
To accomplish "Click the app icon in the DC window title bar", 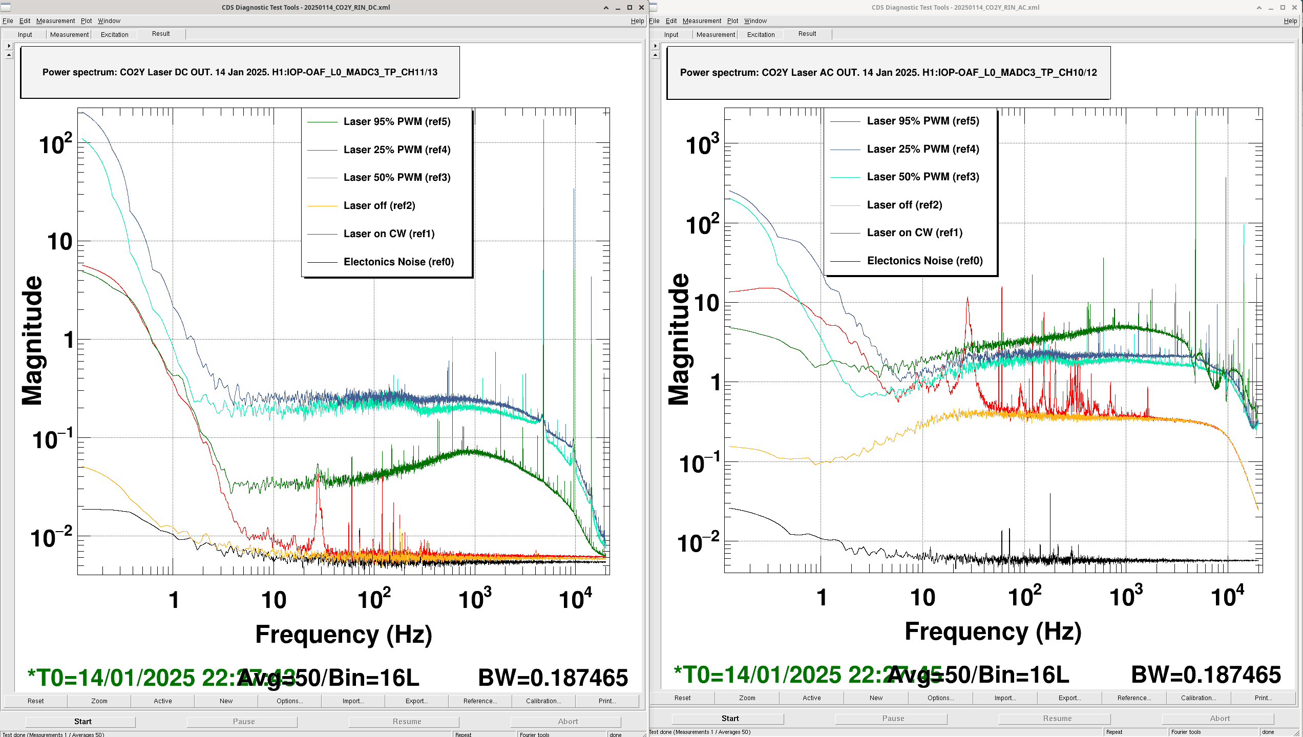I will point(6,7).
